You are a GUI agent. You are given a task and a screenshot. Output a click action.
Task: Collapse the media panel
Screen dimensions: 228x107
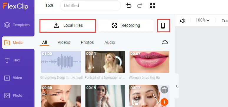pos(177,86)
